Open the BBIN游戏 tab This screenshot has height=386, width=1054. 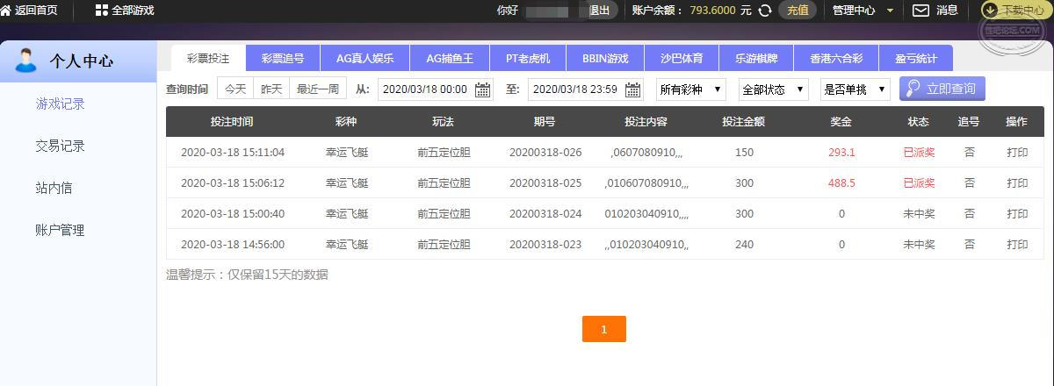click(605, 59)
